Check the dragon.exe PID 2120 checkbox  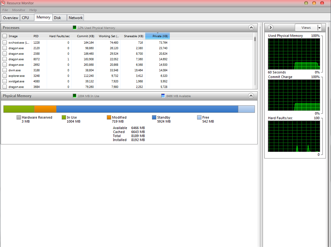pos(5,48)
